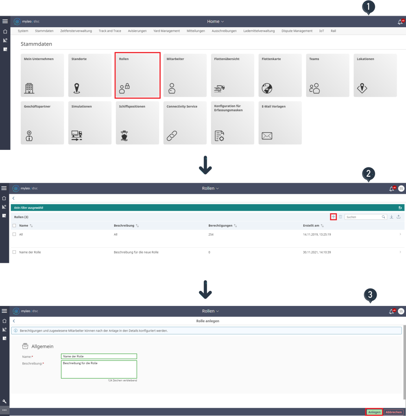
Task: Open the Dispute Management menu
Action: [297, 31]
